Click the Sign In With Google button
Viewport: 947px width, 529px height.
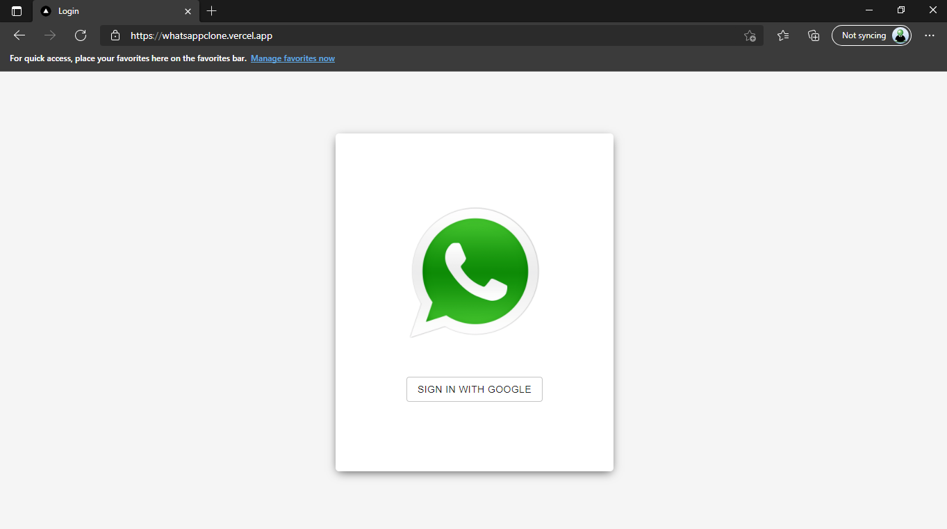[x=474, y=389]
